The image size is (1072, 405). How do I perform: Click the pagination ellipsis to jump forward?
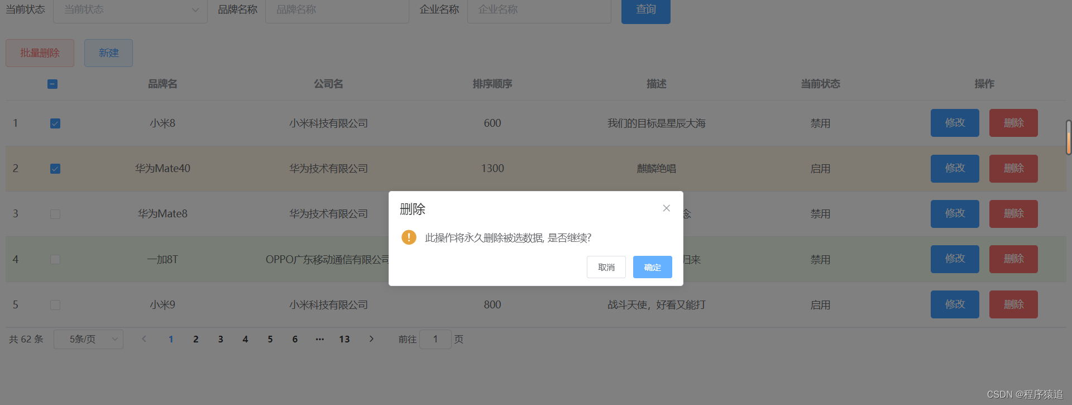[x=319, y=339]
